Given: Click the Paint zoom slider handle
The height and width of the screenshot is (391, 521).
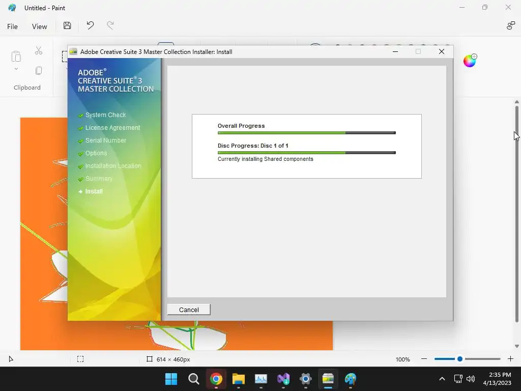Looking at the screenshot, I should click(x=460, y=359).
